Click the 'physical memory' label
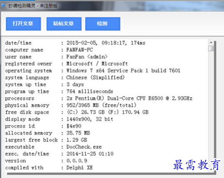 27,105
